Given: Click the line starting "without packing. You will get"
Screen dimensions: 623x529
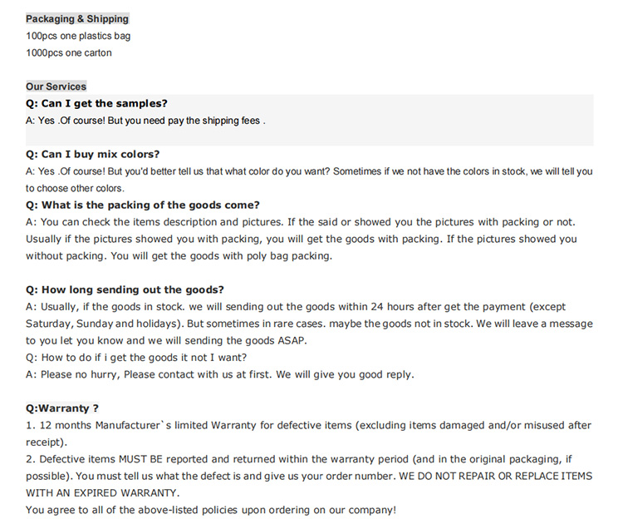Looking at the screenshot, I should pos(179,255).
